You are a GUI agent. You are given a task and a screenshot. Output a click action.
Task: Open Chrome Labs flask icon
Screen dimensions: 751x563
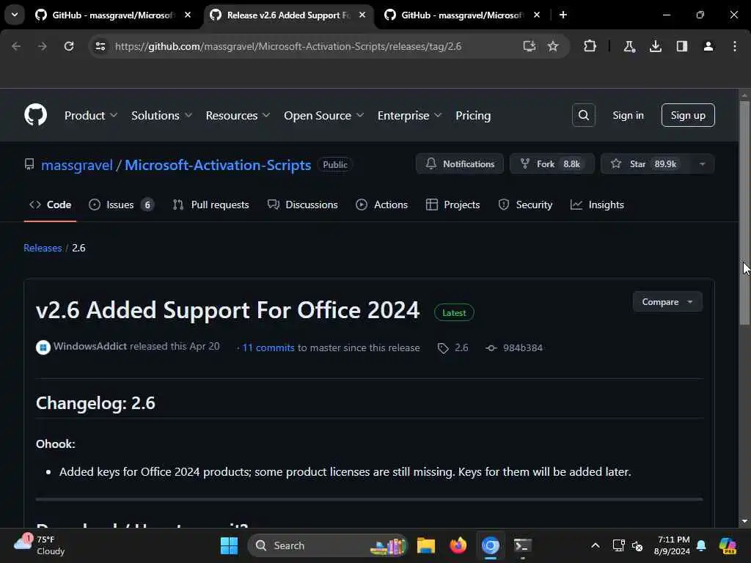(x=629, y=46)
